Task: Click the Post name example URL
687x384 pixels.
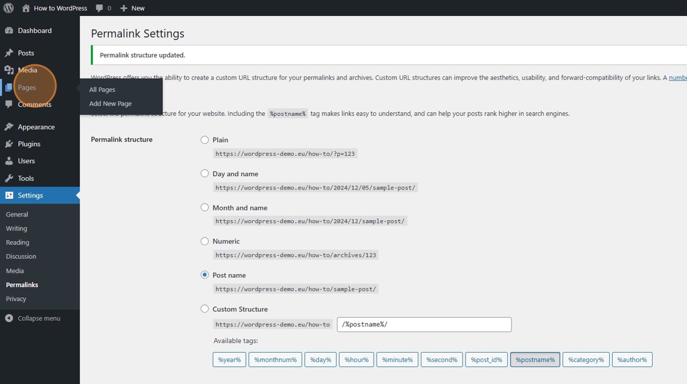Action: click(296, 289)
